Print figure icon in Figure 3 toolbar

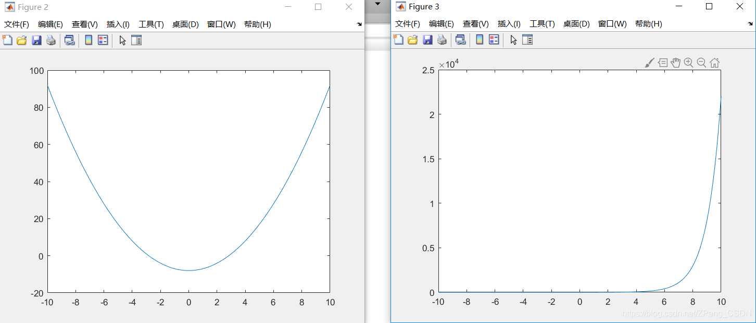[442, 40]
